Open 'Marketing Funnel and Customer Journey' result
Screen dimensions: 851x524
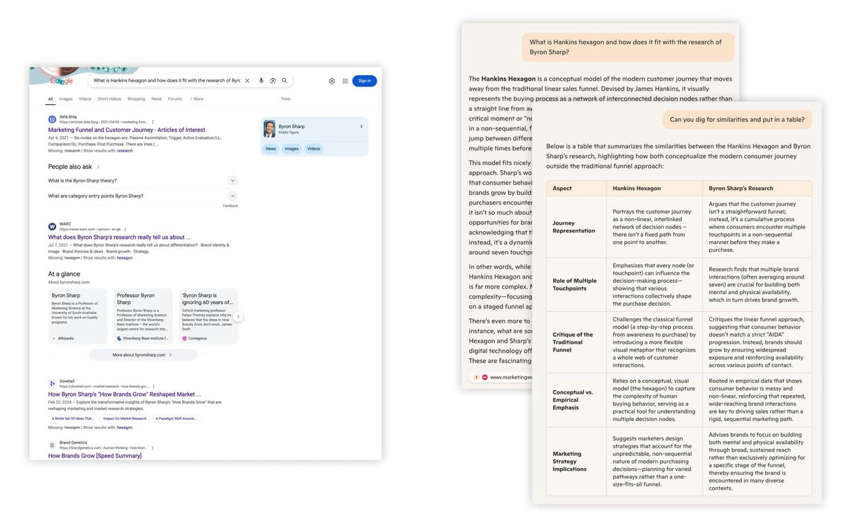tap(127, 130)
